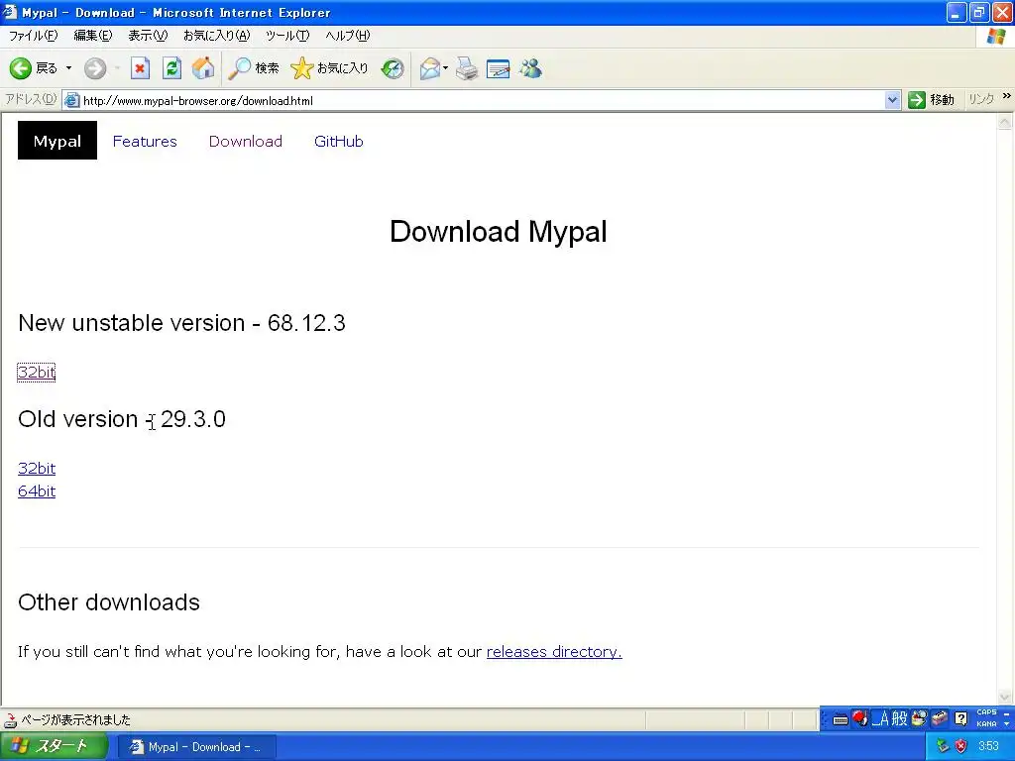Click the IME keyboard icon in language bar
Screen dimensions: 1015x761
[841, 719]
